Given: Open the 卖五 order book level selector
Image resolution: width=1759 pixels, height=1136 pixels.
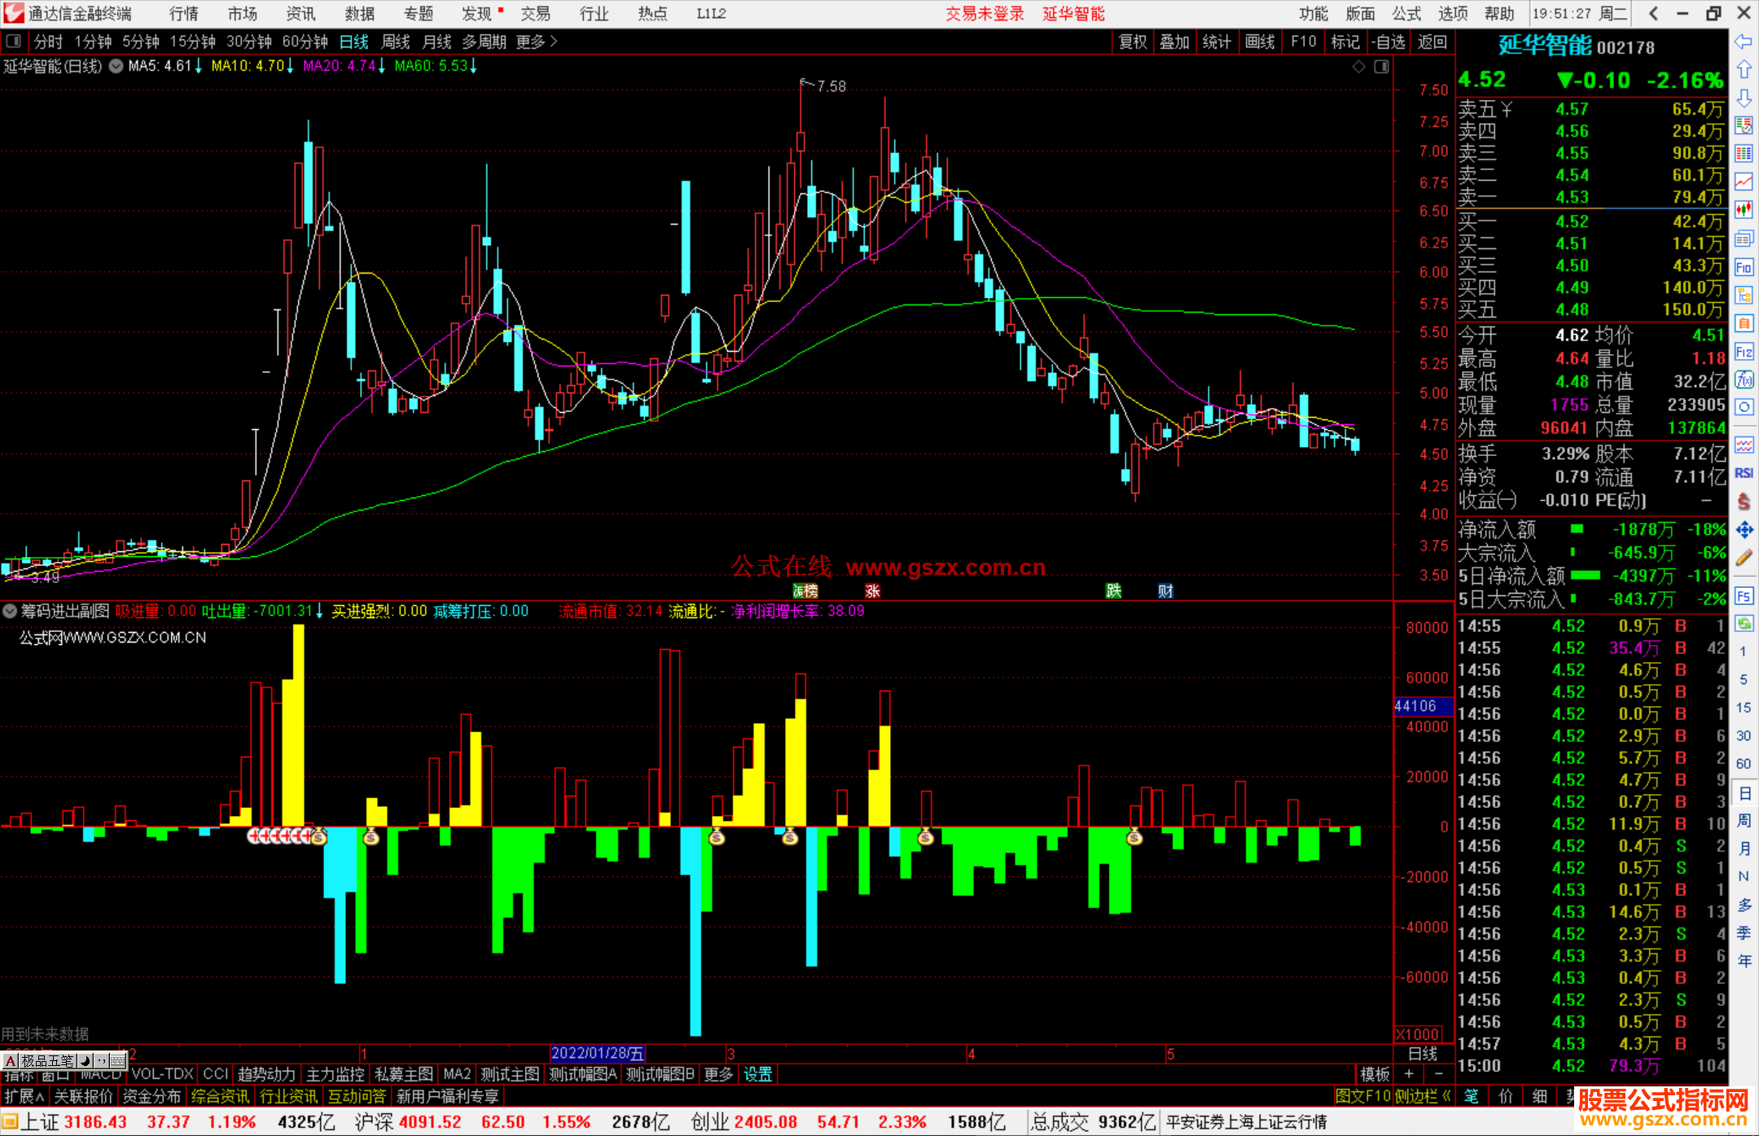Looking at the screenshot, I should point(1485,109).
